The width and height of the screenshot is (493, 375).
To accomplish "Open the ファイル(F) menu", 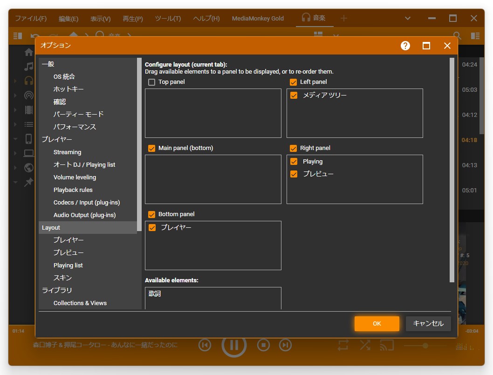I will [x=30, y=18].
